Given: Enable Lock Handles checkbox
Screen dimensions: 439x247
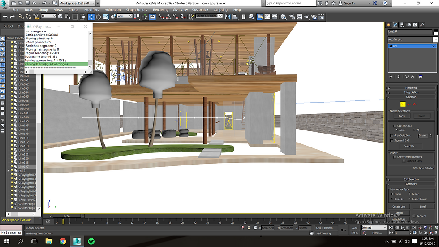Looking at the screenshot, I should [395, 126].
